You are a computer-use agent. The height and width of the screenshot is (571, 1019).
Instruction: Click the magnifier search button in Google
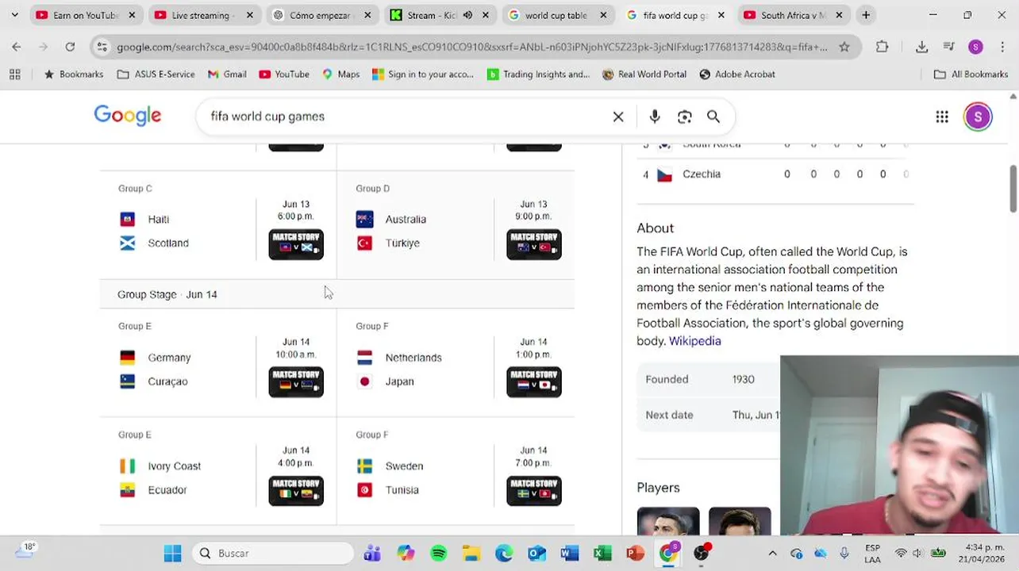[x=713, y=117]
